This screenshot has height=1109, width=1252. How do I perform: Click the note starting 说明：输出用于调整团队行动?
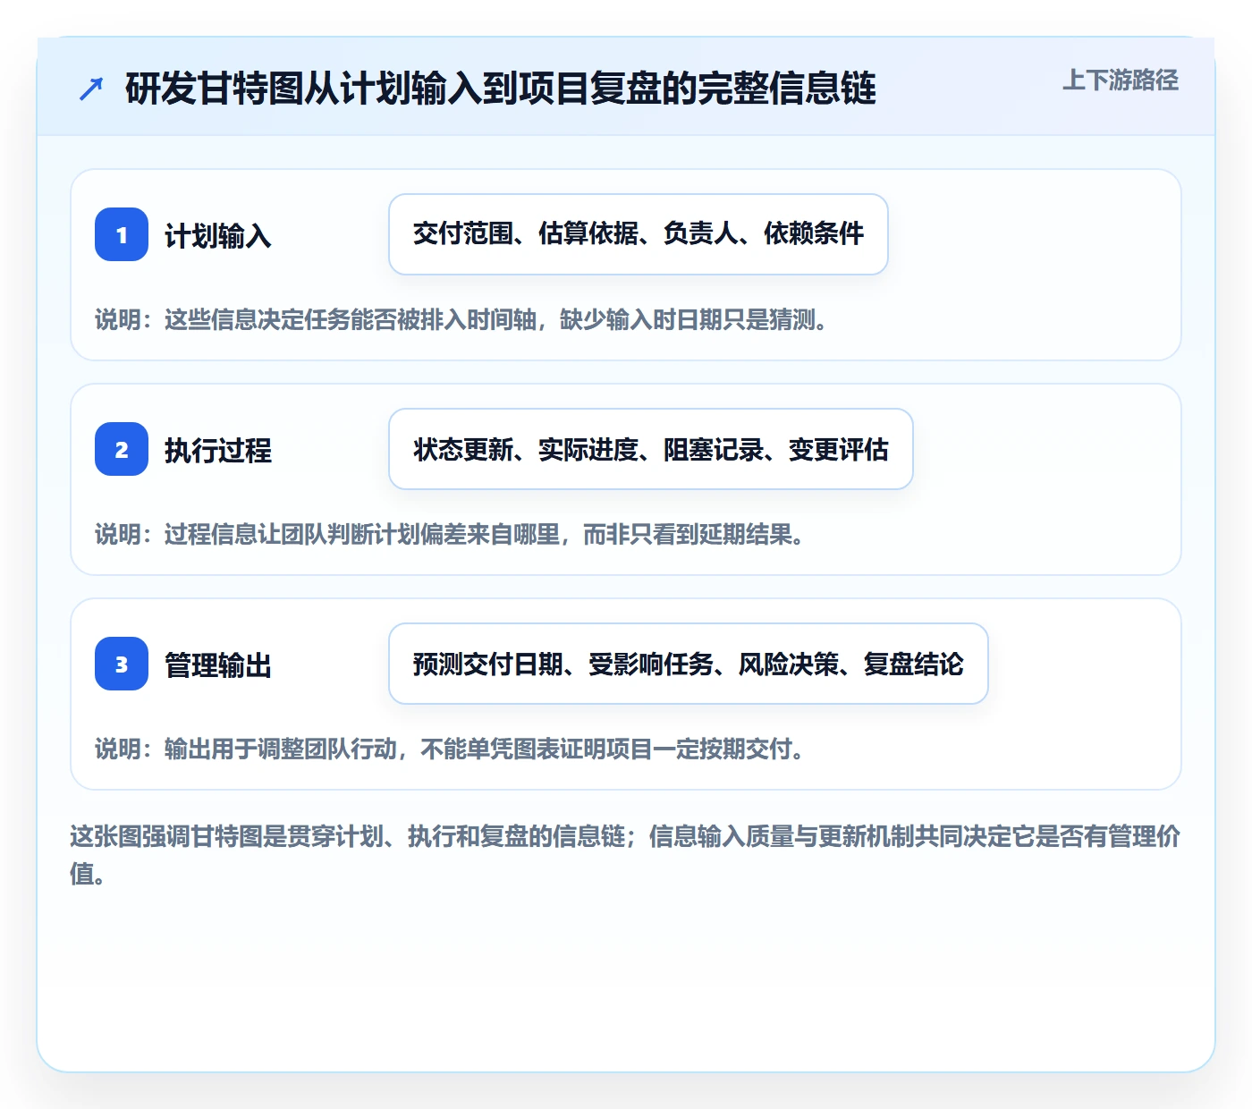pos(450,749)
